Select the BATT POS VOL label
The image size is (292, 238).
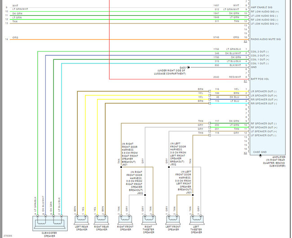coord(260,79)
